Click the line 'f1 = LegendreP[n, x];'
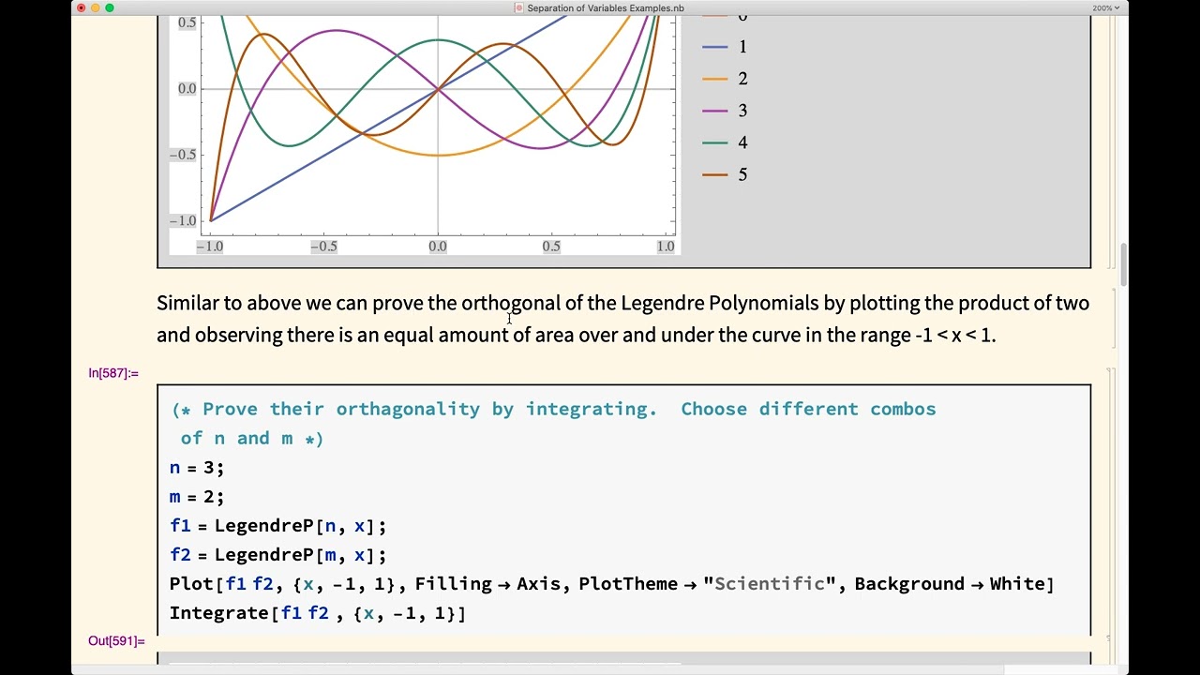 [x=277, y=525]
